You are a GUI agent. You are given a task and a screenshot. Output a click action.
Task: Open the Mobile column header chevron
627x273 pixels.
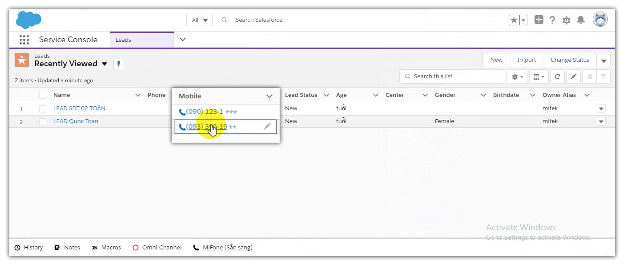tap(269, 96)
